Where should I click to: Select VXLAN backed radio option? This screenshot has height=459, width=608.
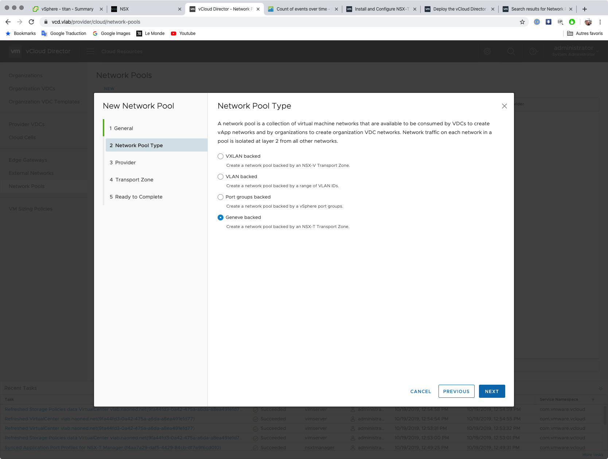pyautogui.click(x=221, y=156)
